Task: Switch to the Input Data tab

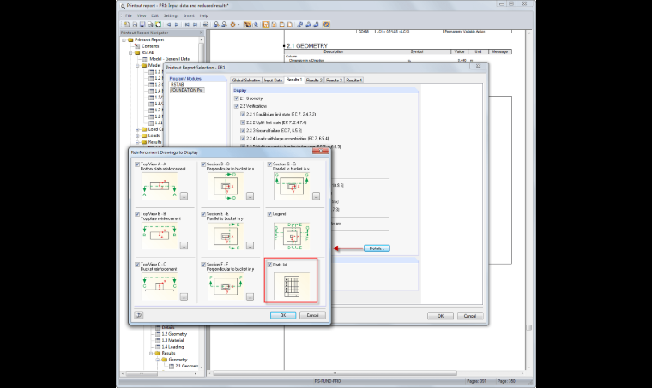Action: [x=273, y=81]
